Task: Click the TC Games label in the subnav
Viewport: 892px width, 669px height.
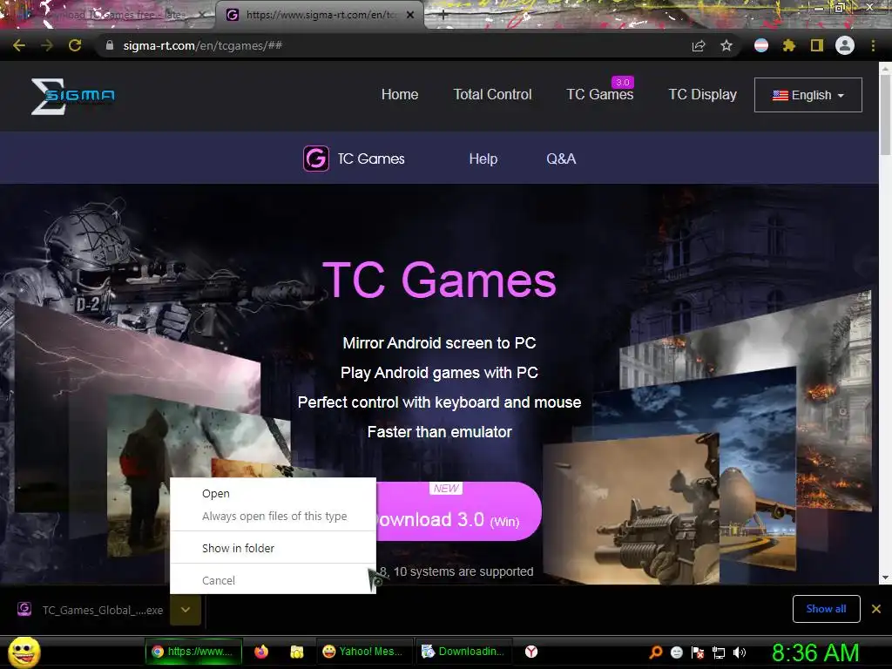Action: [x=371, y=159]
